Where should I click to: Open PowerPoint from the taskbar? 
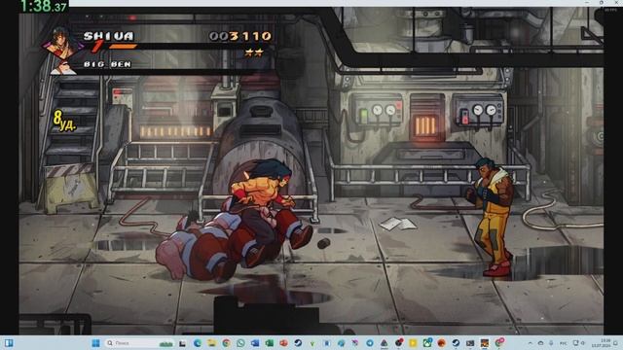tap(283, 343)
